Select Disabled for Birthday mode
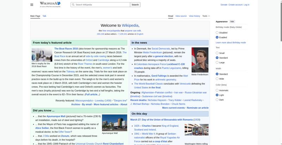Image resolution: width=282 pixels, height=145 pixels. [217, 32]
